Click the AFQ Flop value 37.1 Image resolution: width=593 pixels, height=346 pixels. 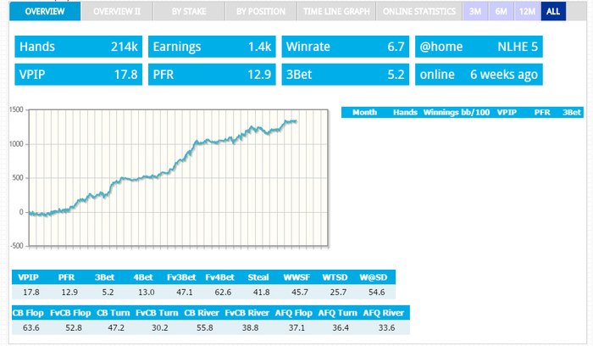coord(296,328)
